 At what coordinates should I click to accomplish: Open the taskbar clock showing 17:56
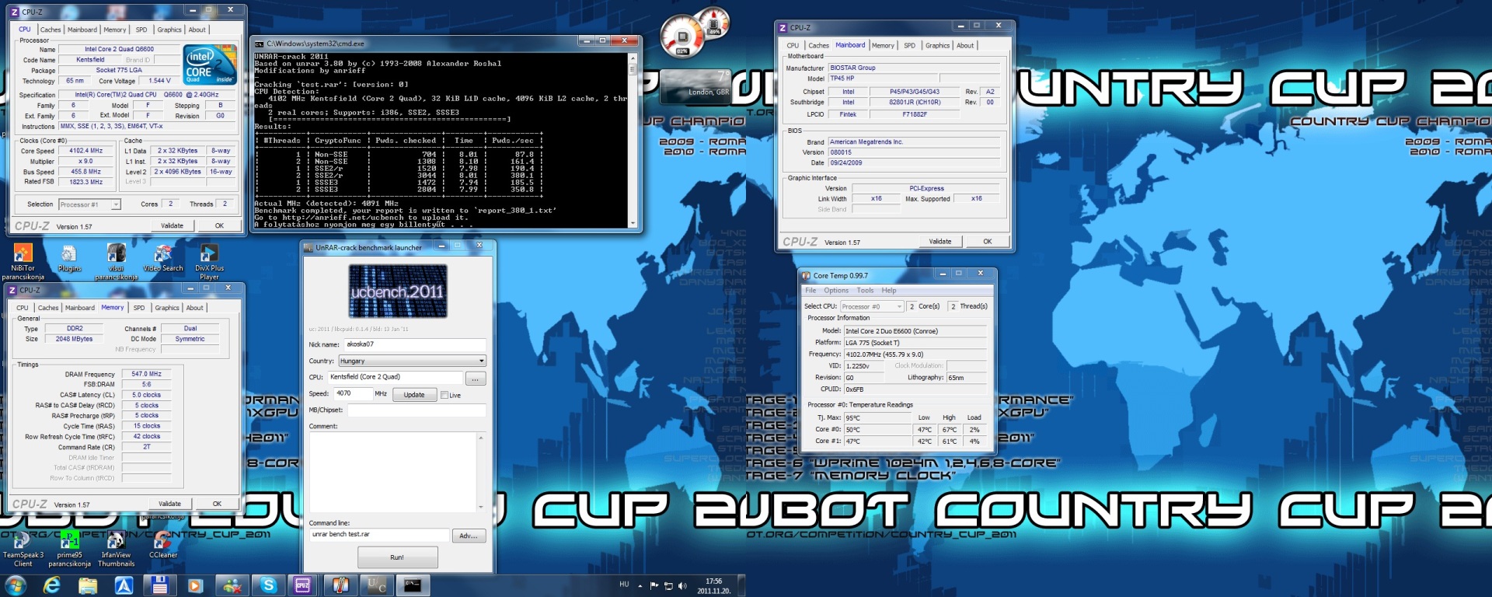713,586
